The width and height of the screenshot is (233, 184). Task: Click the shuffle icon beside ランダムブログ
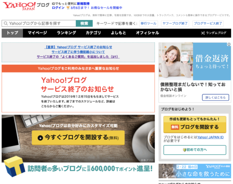point(203,33)
